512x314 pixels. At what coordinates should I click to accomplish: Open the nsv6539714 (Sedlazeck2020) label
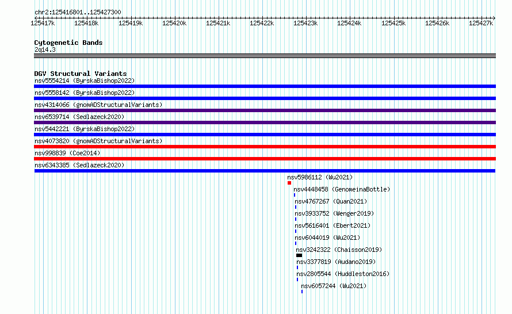[79, 117]
